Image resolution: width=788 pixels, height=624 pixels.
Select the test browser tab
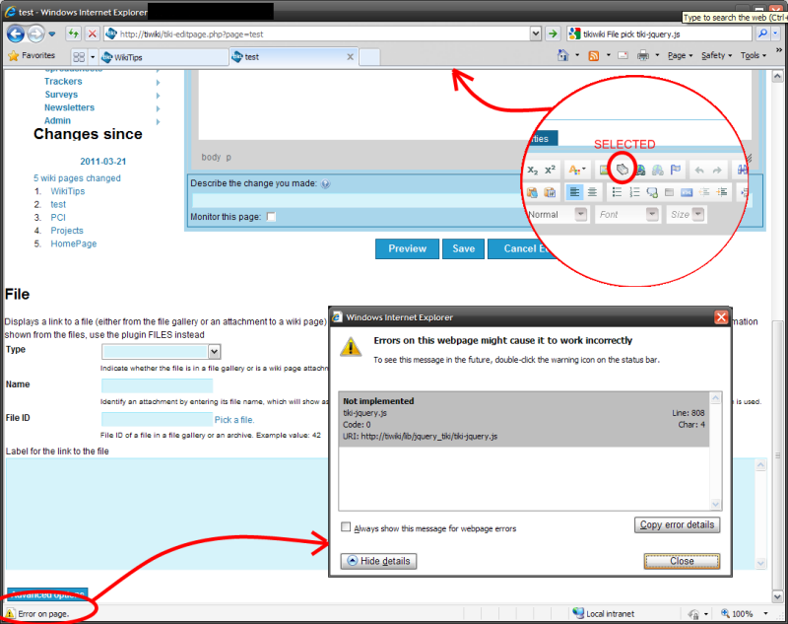coord(294,57)
